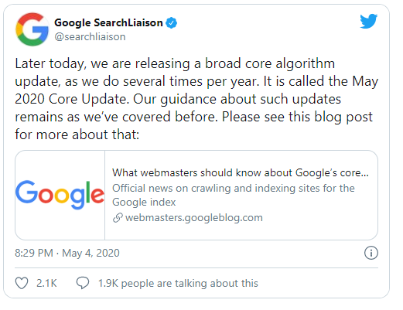Click 'Google index' text in link card
The height and width of the screenshot is (310, 403).
pos(144,202)
